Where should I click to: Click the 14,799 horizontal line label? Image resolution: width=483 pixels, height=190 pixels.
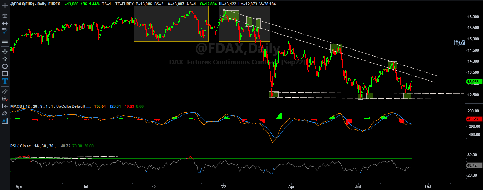459,41
